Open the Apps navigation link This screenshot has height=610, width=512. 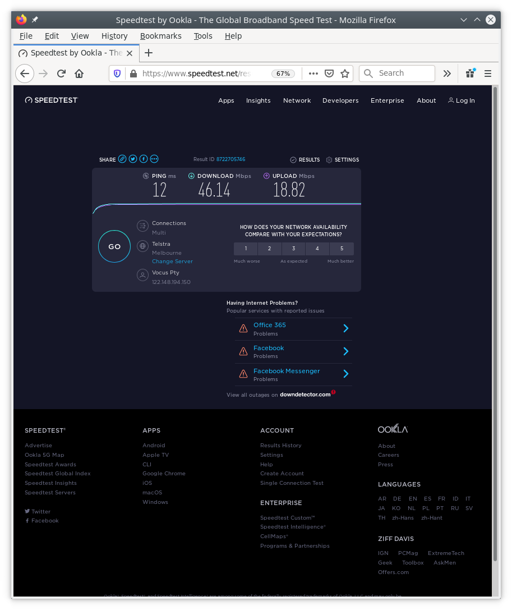(226, 100)
